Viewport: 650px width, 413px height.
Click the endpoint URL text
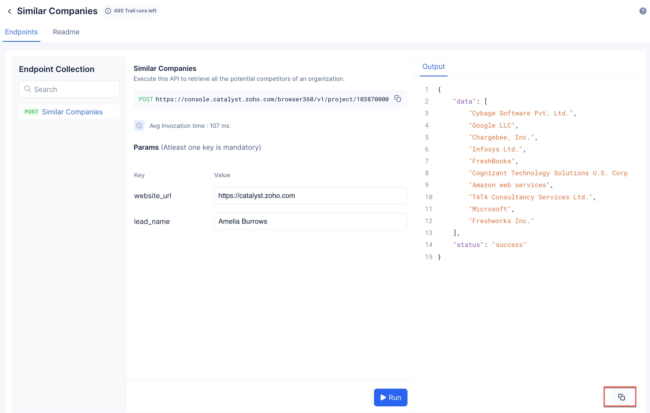coord(272,99)
